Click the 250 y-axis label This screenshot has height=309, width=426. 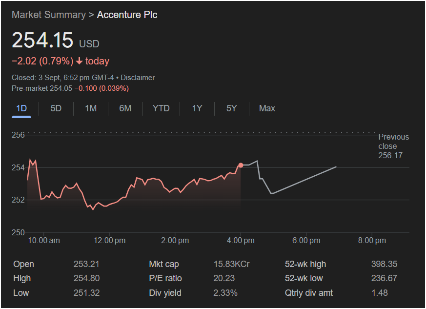[x=18, y=232]
